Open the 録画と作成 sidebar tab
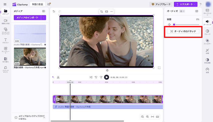 [6, 22]
